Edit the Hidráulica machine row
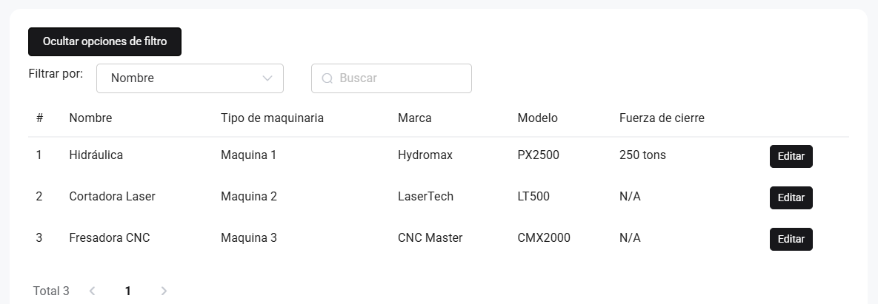The height and width of the screenshot is (304, 878). [x=791, y=157]
